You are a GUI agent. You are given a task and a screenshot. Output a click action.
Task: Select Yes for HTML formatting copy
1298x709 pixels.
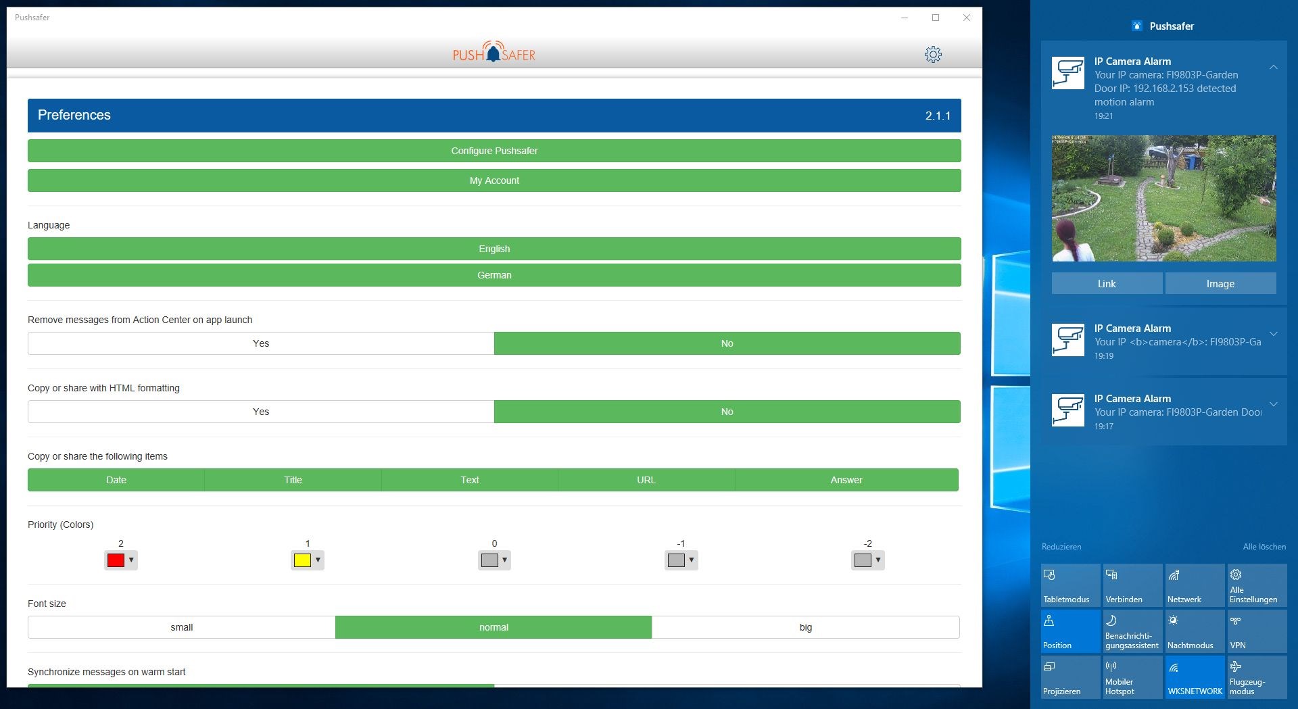261,412
